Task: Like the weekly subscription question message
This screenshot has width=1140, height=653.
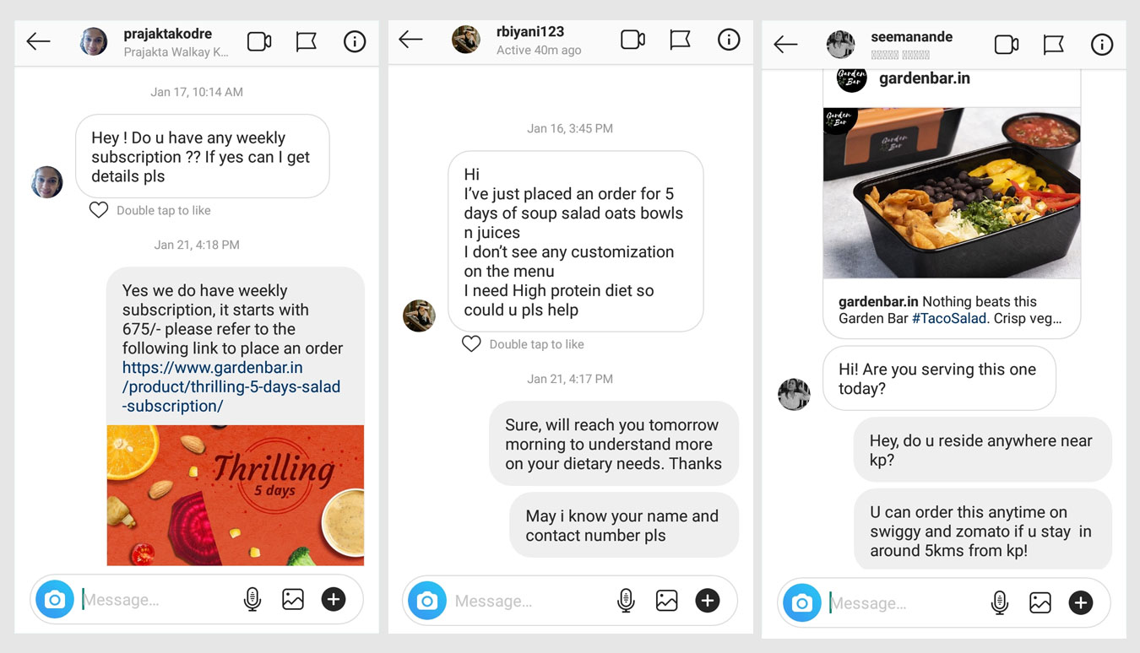Action: (99, 210)
